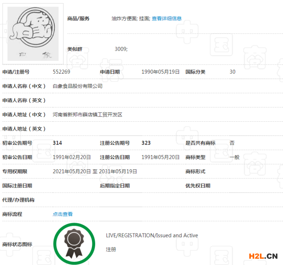Click 点击查看 next to 商标流程
The width and height of the screenshot is (283, 265).
[x=62, y=214]
